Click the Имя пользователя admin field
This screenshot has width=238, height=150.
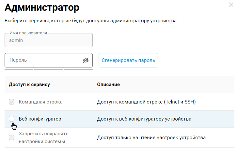(x=48, y=40)
